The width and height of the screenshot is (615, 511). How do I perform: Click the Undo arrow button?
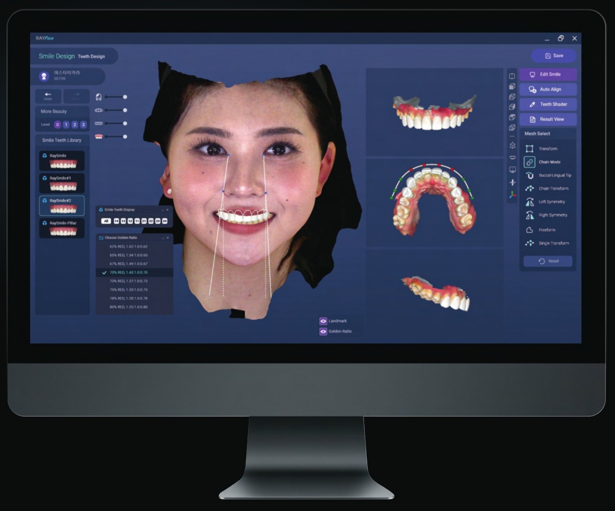pyautogui.click(x=48, y=96)
